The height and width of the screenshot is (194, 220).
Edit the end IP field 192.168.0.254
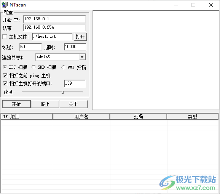coord(54,27)
